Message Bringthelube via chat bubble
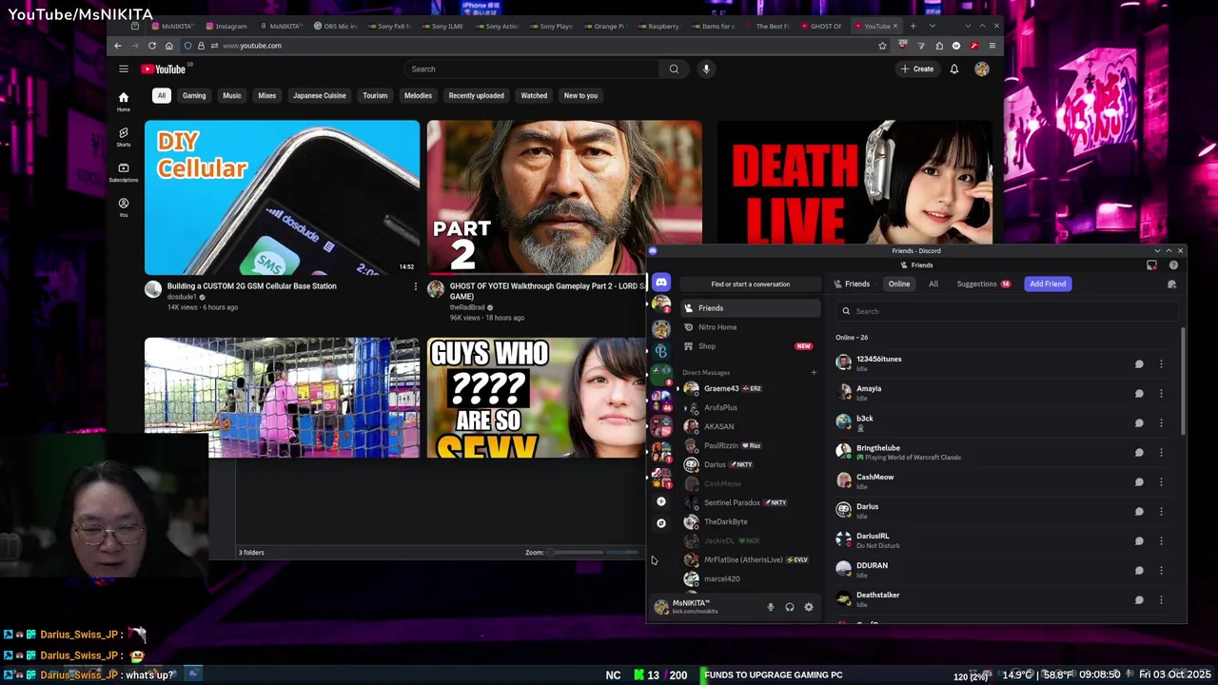1218x685 pixels. coord(1139,452)
